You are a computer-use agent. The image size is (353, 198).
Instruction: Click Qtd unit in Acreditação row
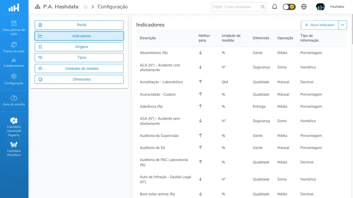click(x=225, y=82)
